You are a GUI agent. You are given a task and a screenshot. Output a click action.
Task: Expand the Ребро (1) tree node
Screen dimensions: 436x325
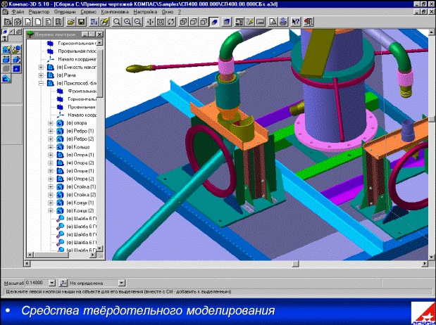point(51,131)
